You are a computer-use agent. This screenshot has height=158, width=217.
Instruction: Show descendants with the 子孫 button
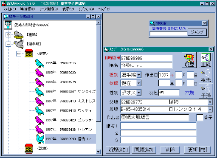[x=206, y=91]
